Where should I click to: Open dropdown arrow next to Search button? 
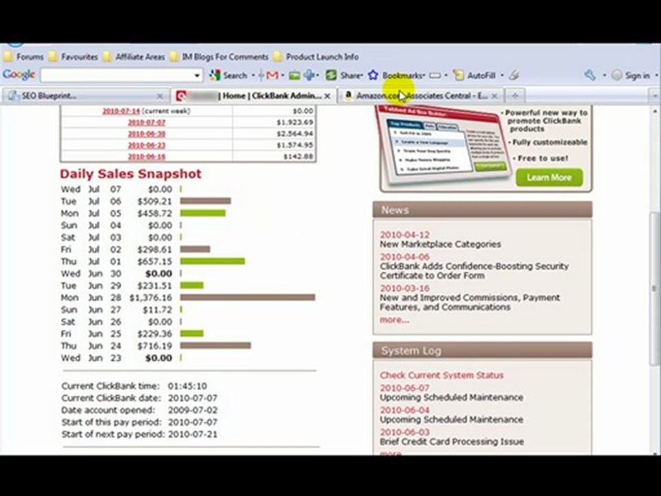click(x=253, y=76)
